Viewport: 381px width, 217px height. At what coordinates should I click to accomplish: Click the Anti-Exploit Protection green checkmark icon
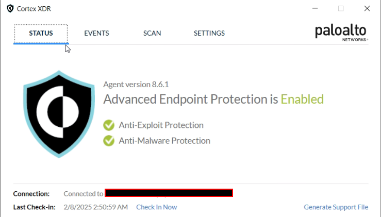109,125
